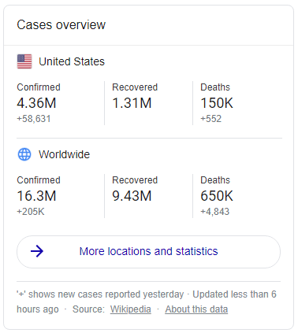The image size is (298, 333).
Task: Click the arrow icon in More locations button
Action: pyautogui.click(x=37, y=251)
